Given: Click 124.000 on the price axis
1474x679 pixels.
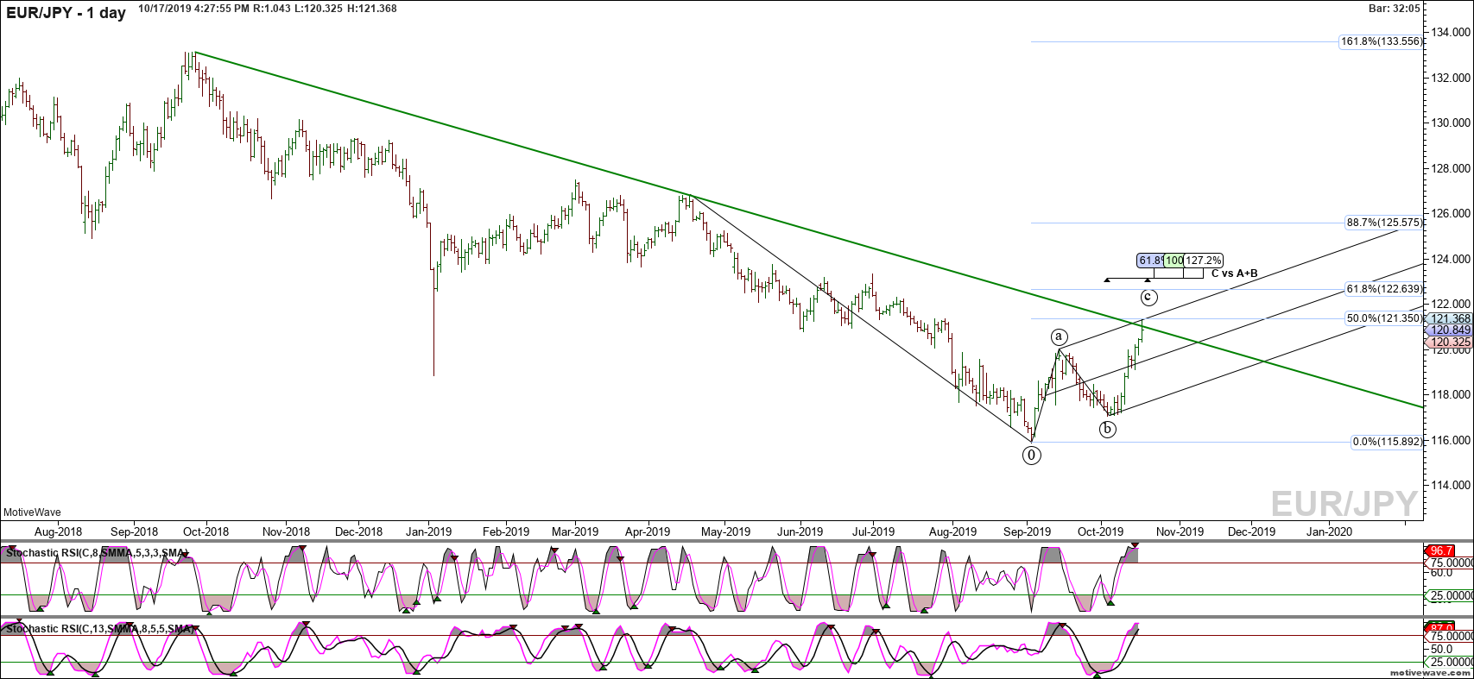Looking at the screenshot, I should tap(1451, 259).
